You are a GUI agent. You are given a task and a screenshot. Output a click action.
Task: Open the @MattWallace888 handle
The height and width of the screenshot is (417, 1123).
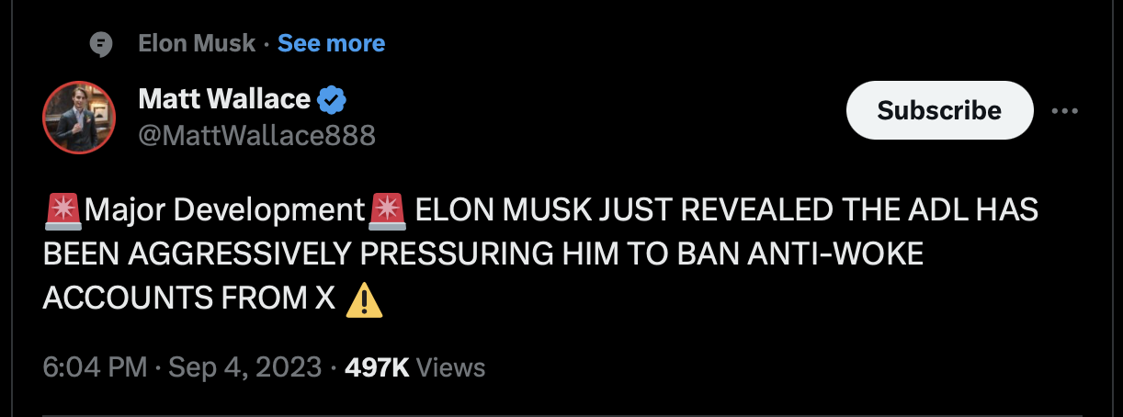coord(256,135)
